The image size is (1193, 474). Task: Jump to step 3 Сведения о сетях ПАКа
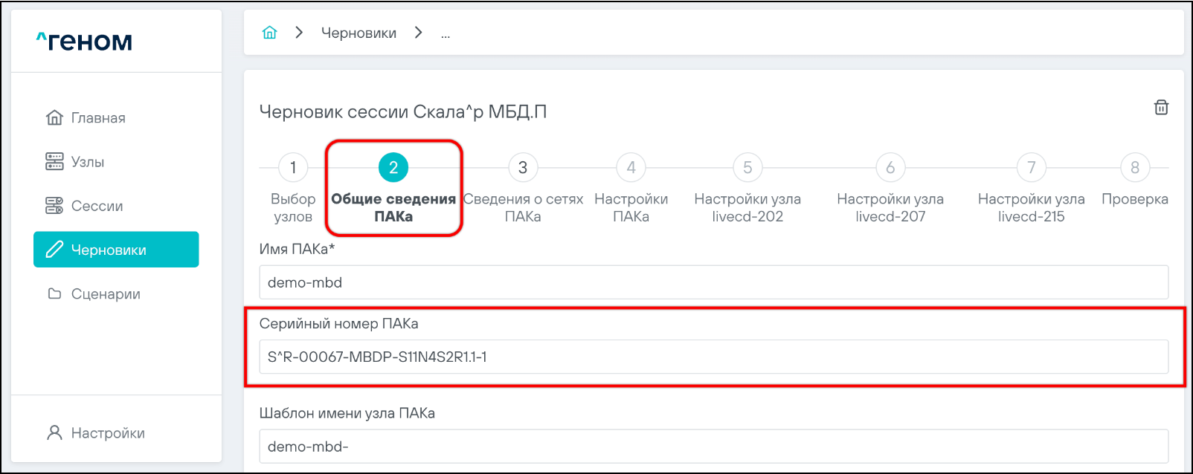(523, 168)
